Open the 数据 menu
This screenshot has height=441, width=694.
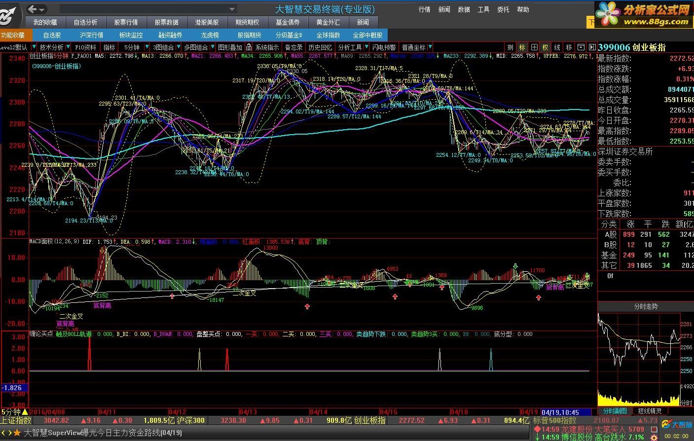(464, 9)
